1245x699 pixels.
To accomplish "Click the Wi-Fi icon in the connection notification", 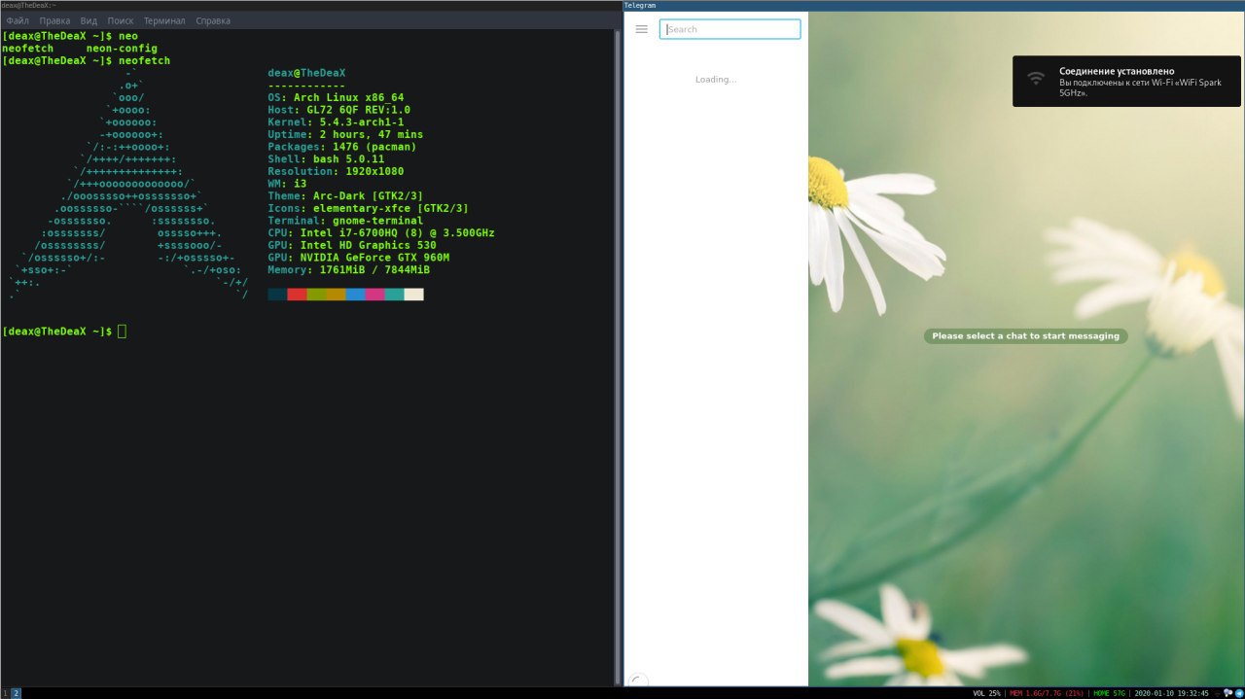I will pos(1037,78).
